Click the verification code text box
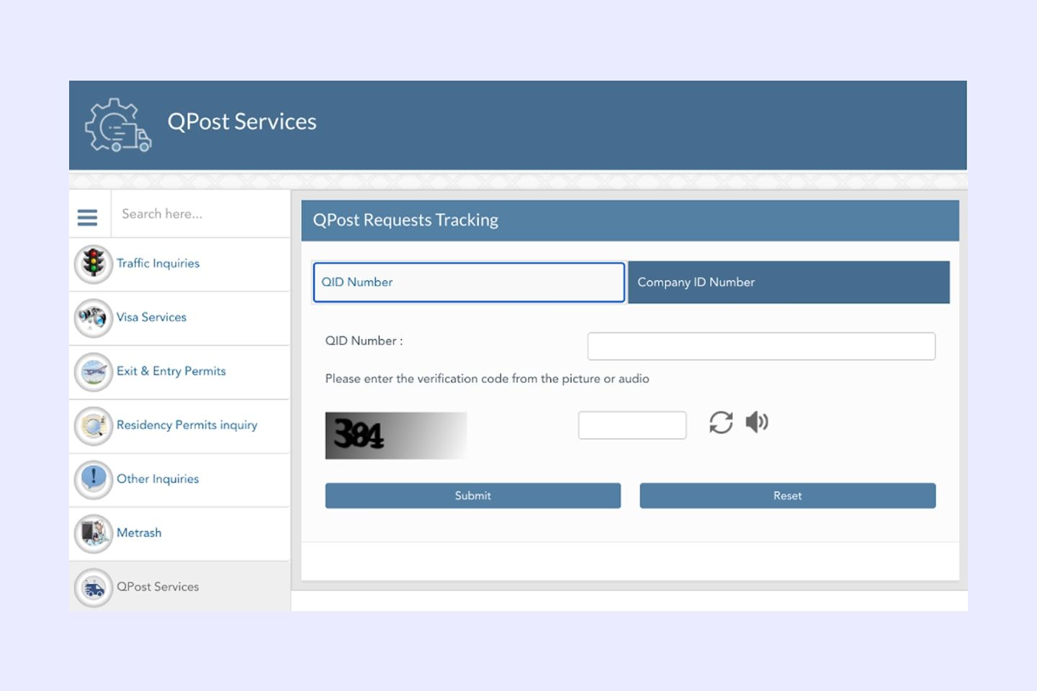The height and width of the screenshot is (691, 1037). click(x=632, y=425)
